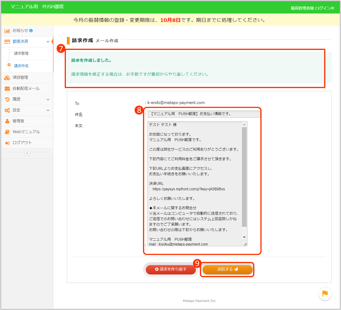
Task: Expand the 設定 menu chevron
Action: pyautogui.click(x=48, y=110)
